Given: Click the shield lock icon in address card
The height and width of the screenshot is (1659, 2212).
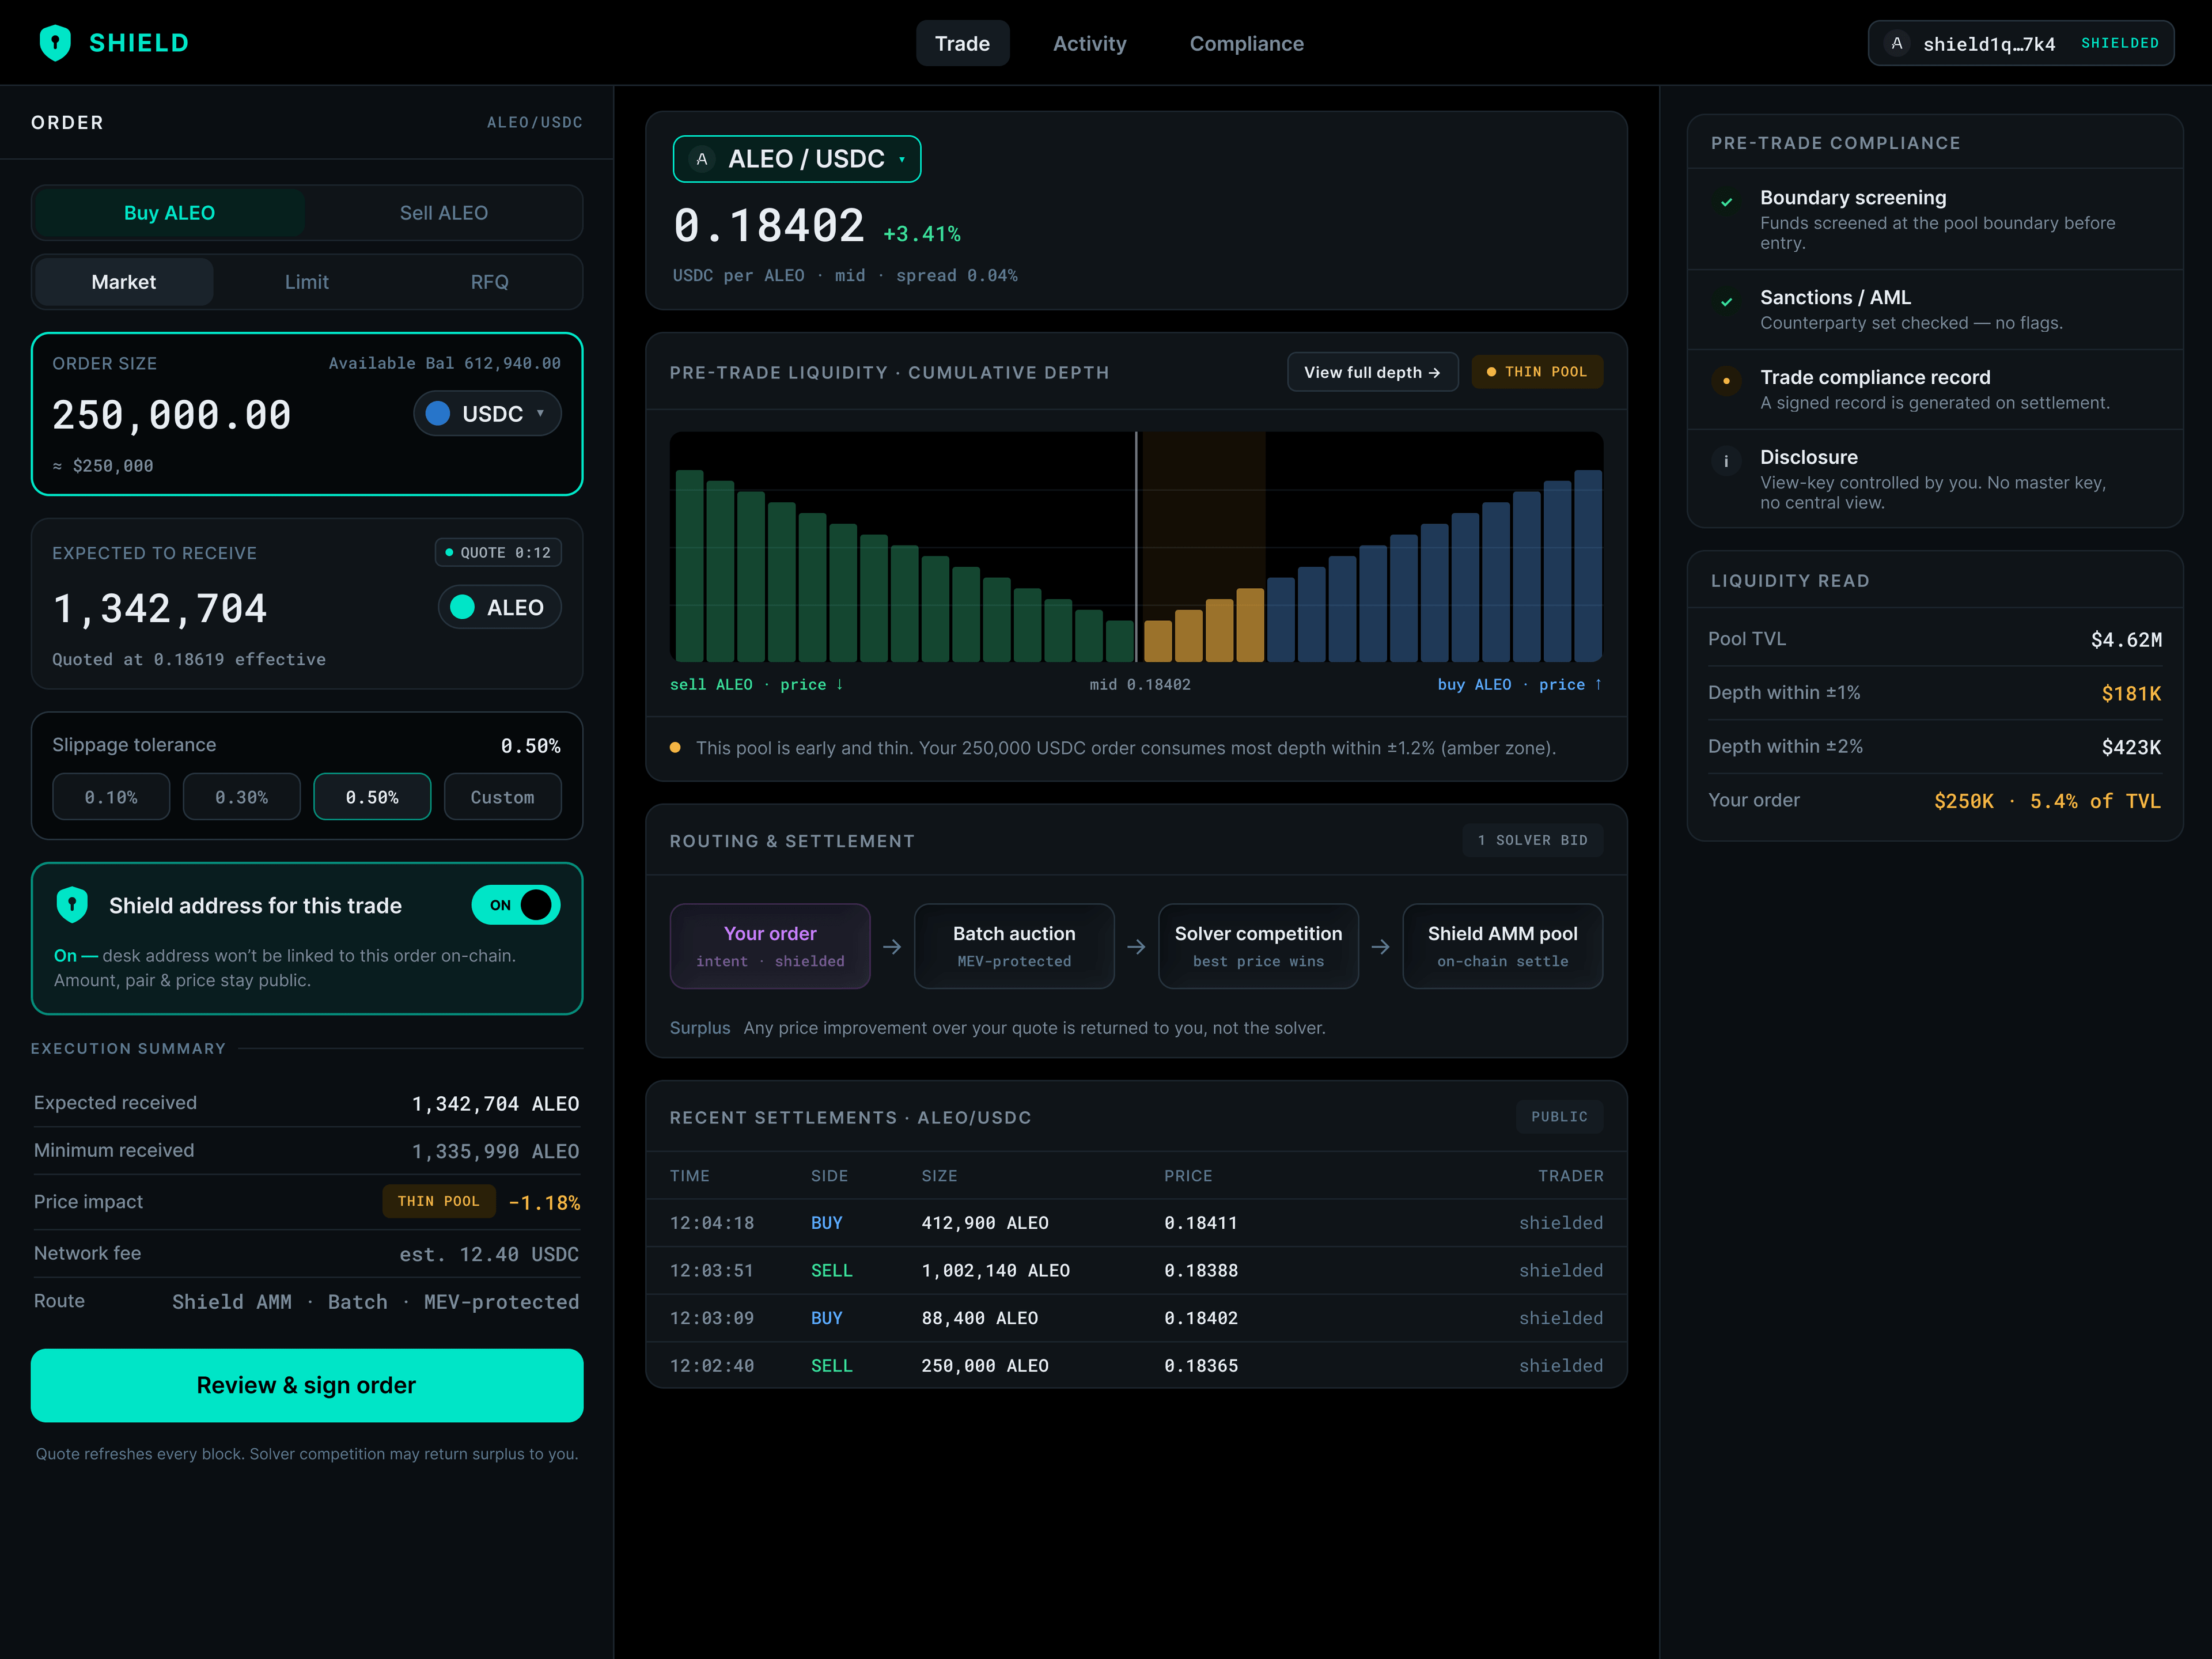Looking at the screenshot, I should (72, 905).
